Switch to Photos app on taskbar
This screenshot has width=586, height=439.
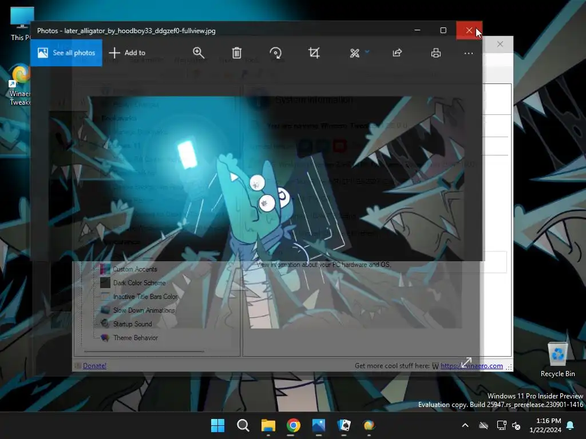(x=318, y=425)
